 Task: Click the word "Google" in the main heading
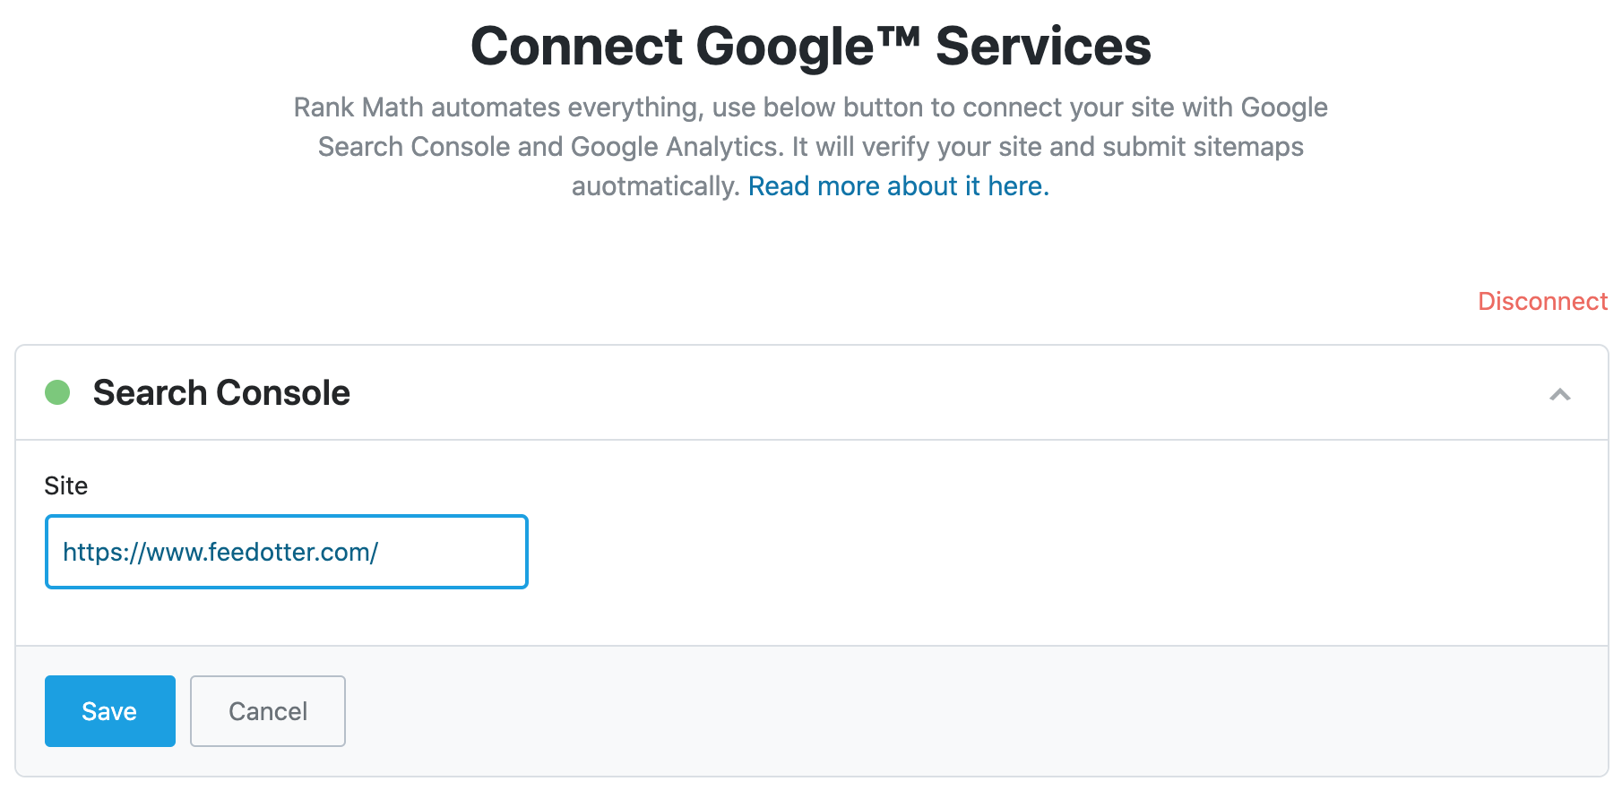click(x=784, y=47)
